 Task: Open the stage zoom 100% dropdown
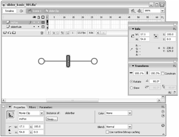162,11
